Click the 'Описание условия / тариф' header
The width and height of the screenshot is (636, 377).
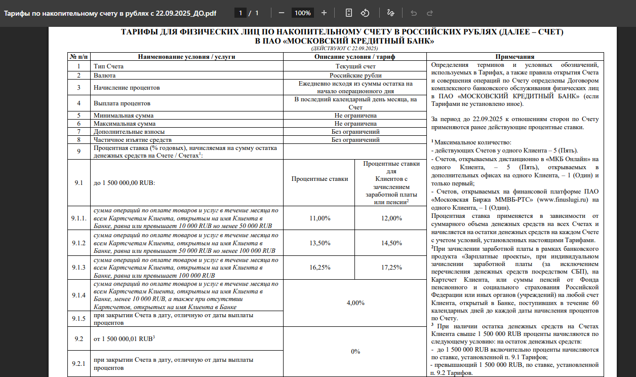355,57
